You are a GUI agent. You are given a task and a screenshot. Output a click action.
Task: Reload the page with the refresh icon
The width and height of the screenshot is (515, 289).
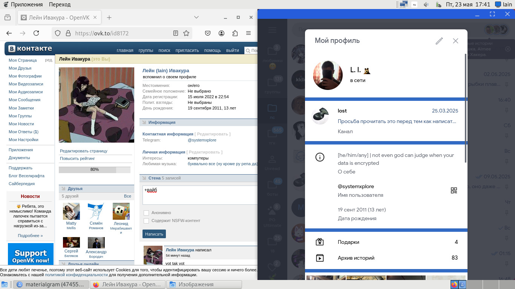pyautogui.click(x=36, y=33)
